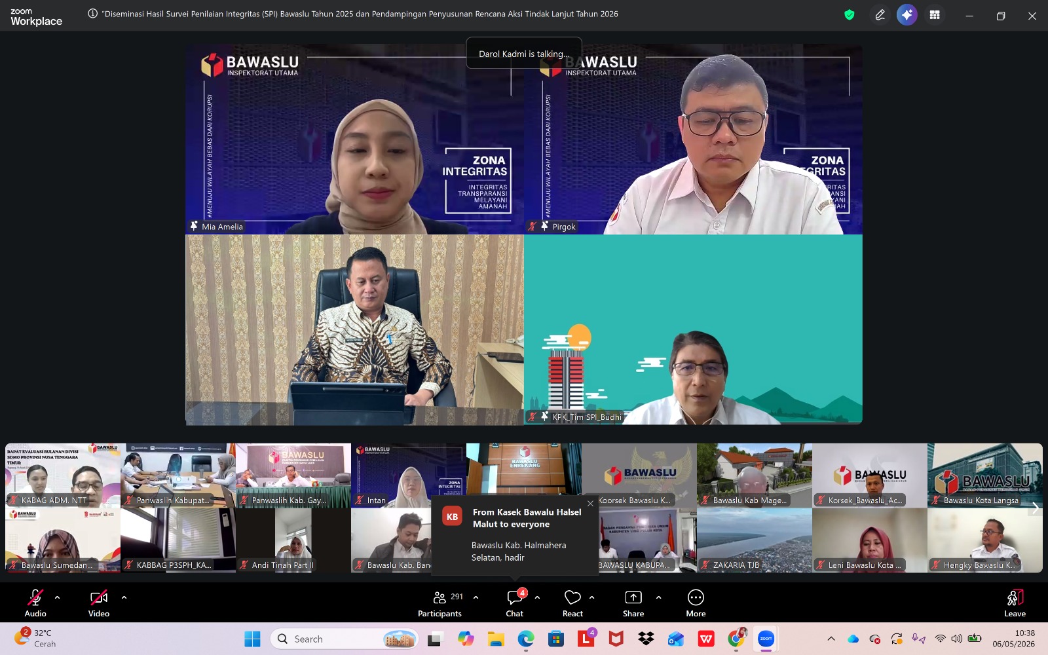1048x655 pixels.
Task: Open Dropbox from the taskbar
Action: 646,639
